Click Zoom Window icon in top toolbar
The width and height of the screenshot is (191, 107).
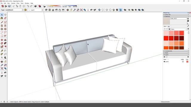point(78,10)
